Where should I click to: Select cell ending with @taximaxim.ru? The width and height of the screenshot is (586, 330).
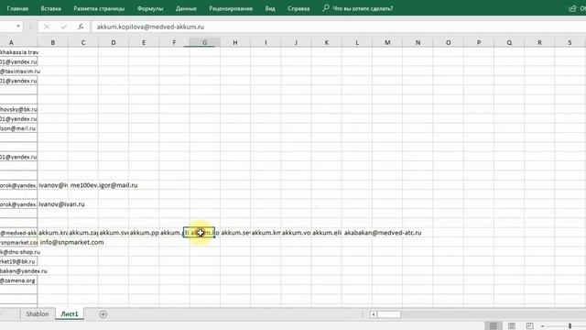coord(20,71)
